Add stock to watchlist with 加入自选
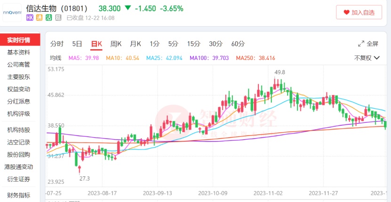 359,12
